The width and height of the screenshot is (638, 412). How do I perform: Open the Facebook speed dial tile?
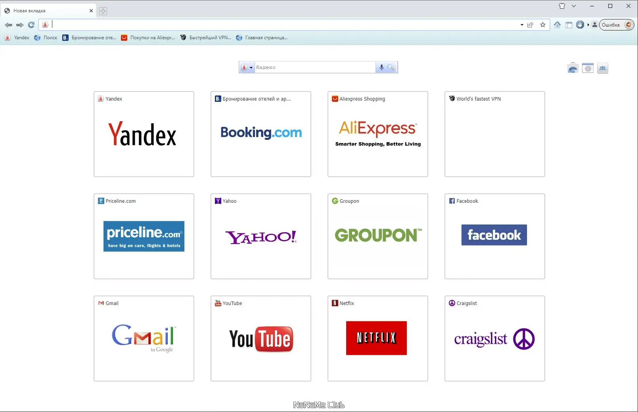[495, 236]
